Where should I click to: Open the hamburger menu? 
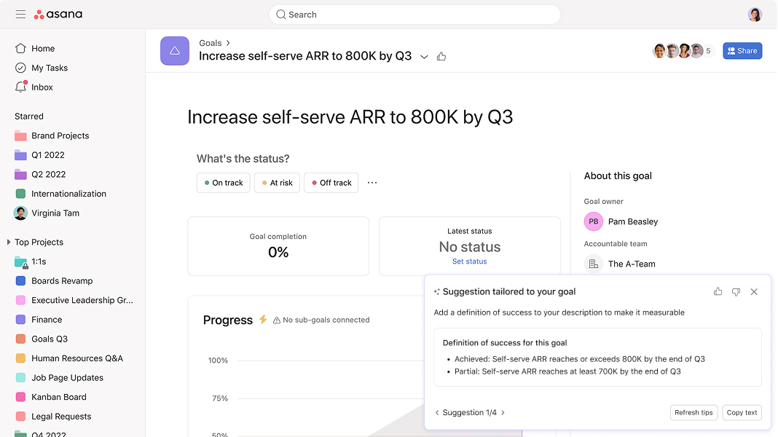pos(20,14)
